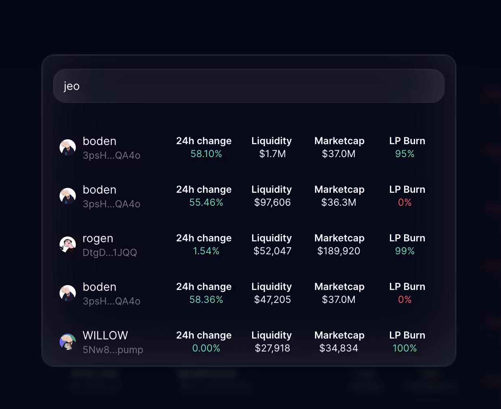Click the 100% LP Burn on WILLOW
501x409 pixels.
click(x=405, y=348)
